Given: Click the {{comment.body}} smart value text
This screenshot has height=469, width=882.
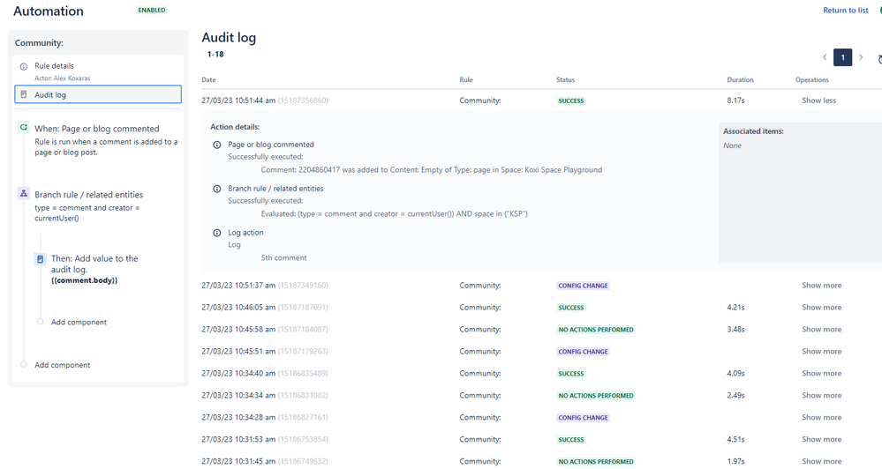Looking at the screenshot, I should click(x=85, y=280).
